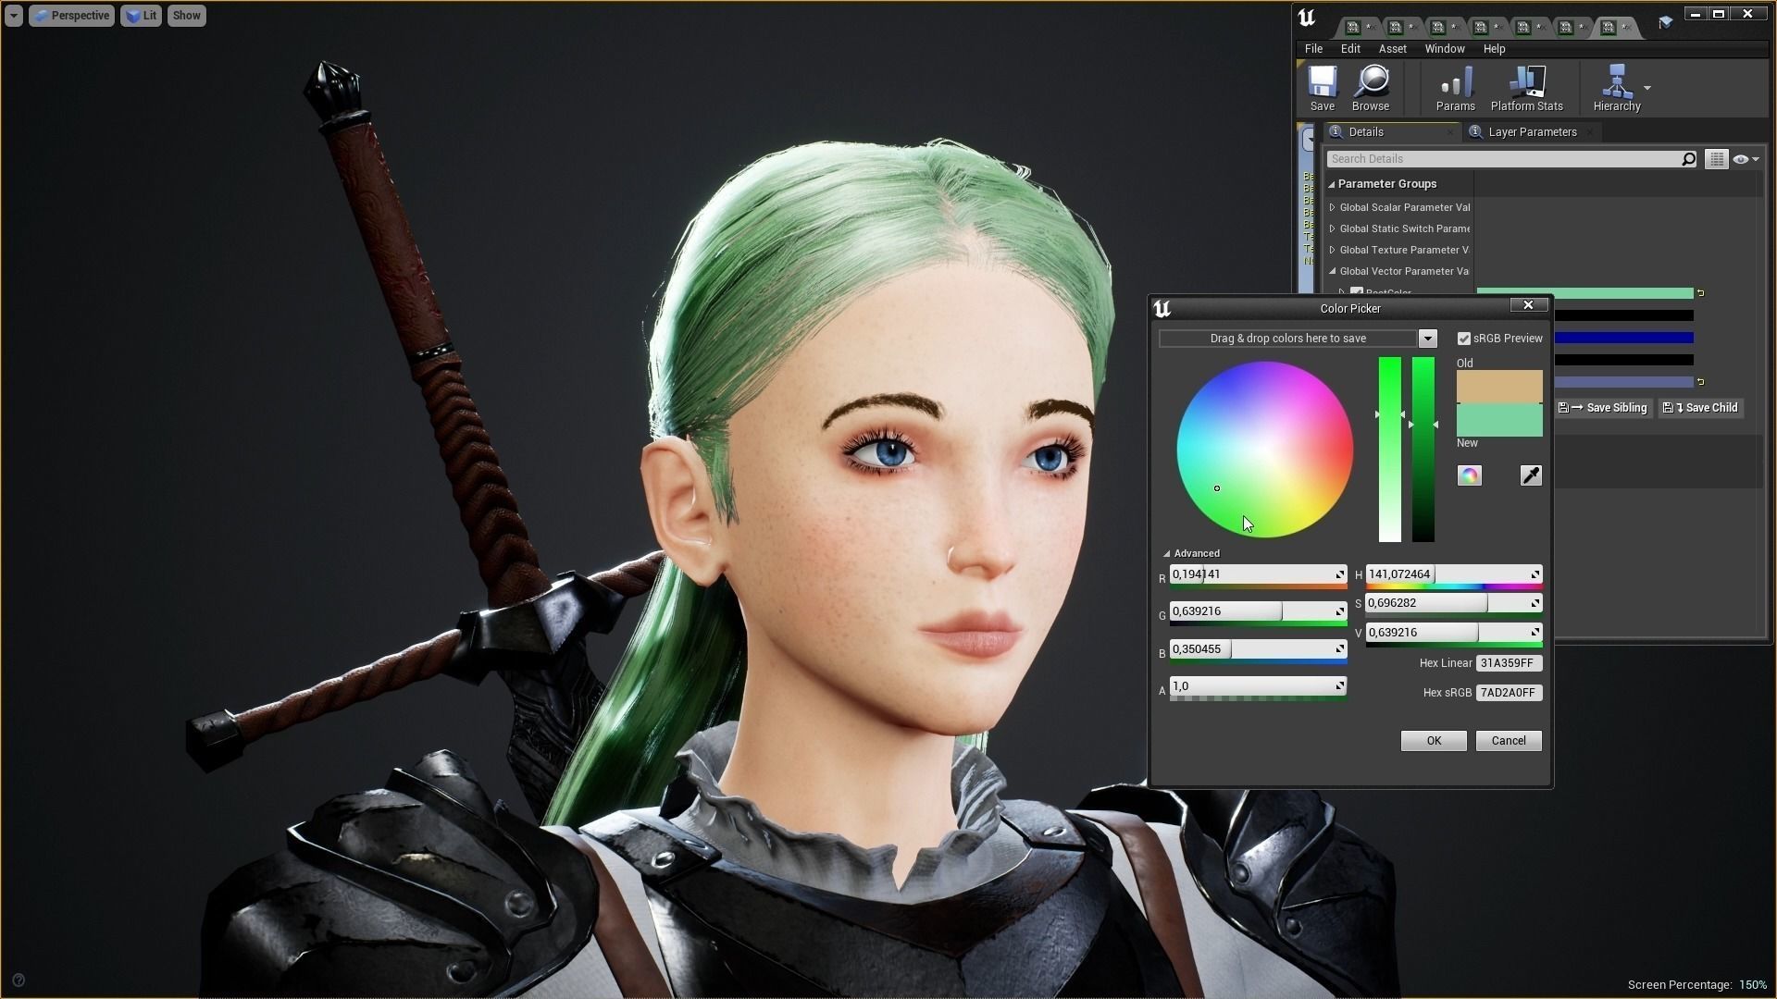
Task: Click the Save toolbar icon
Action: [x=1322, y=88]
